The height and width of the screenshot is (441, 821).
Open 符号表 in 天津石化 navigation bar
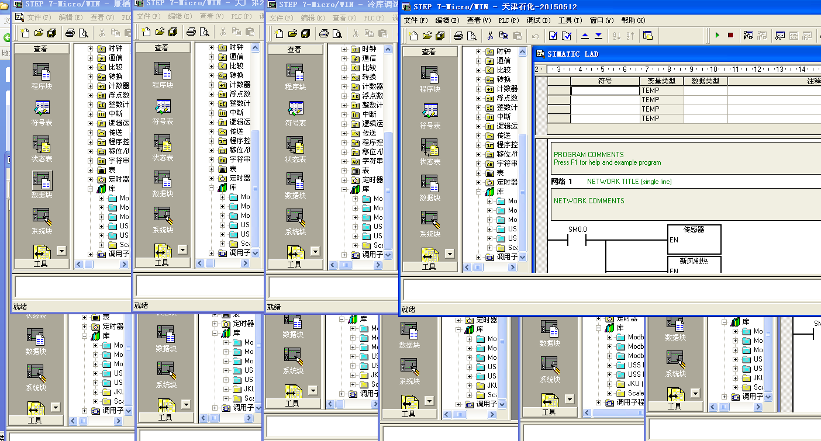[x=430, y=116]
